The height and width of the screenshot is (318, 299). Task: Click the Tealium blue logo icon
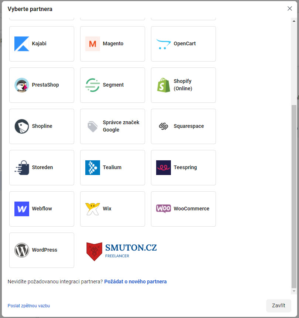click(x=93, y=168)
